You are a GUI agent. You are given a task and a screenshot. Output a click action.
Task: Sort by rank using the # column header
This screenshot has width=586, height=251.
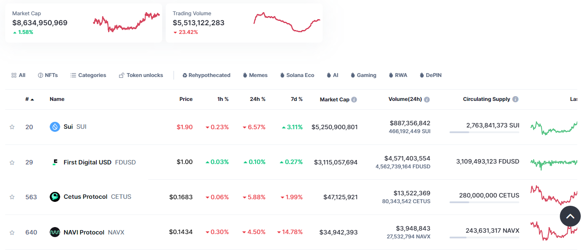click(30, 99)
